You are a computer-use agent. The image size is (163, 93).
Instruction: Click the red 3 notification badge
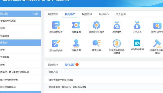(x=77, y=65)
